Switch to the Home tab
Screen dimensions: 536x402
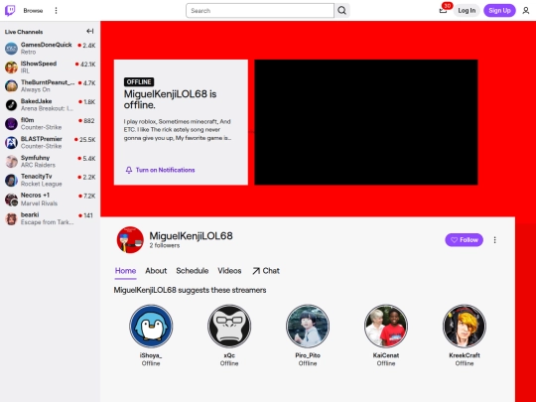pos(125,271)
